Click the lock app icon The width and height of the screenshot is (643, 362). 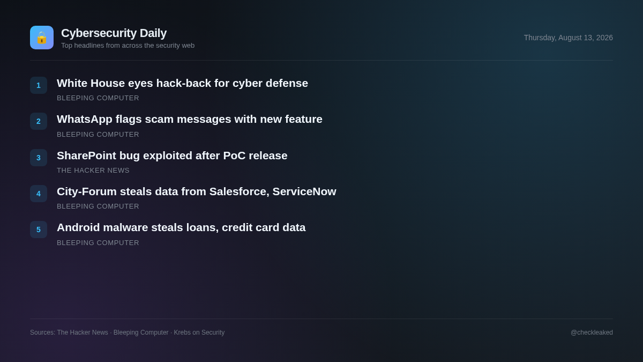(x=42, y=38)
